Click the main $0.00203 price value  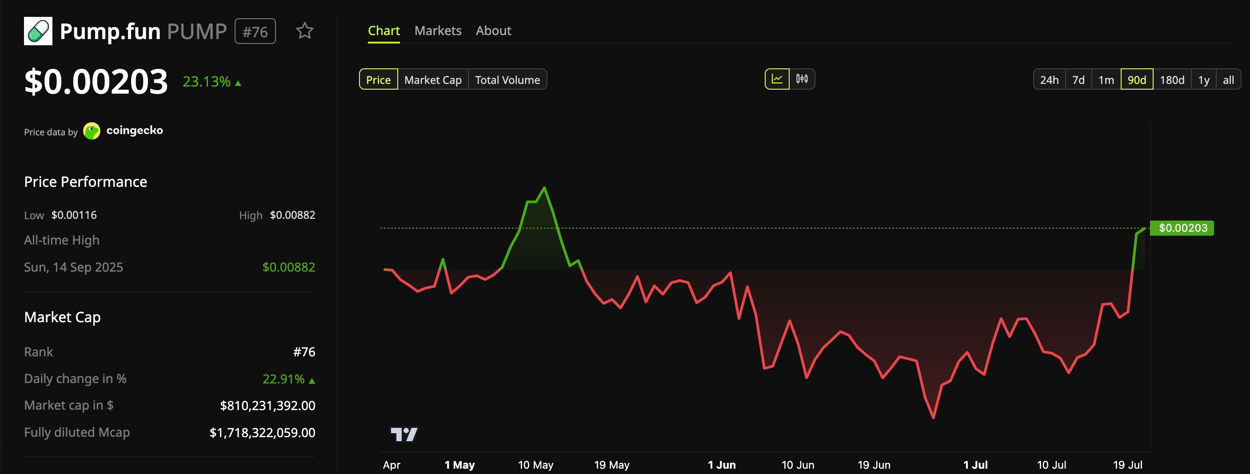coord(96,81)
